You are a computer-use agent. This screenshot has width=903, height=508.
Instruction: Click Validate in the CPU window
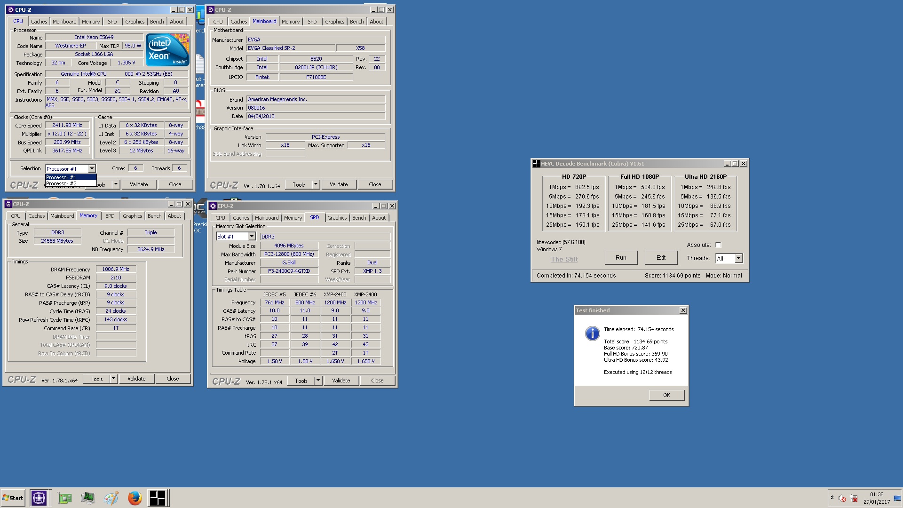(139, 184)
